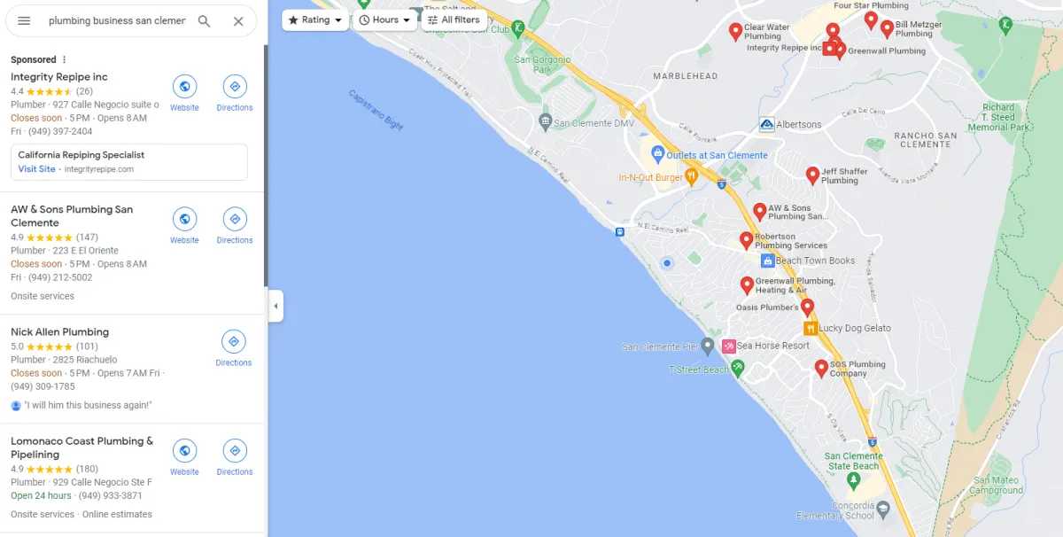Click the In-N-Out Burger map marker

click(x=692, y=176)
